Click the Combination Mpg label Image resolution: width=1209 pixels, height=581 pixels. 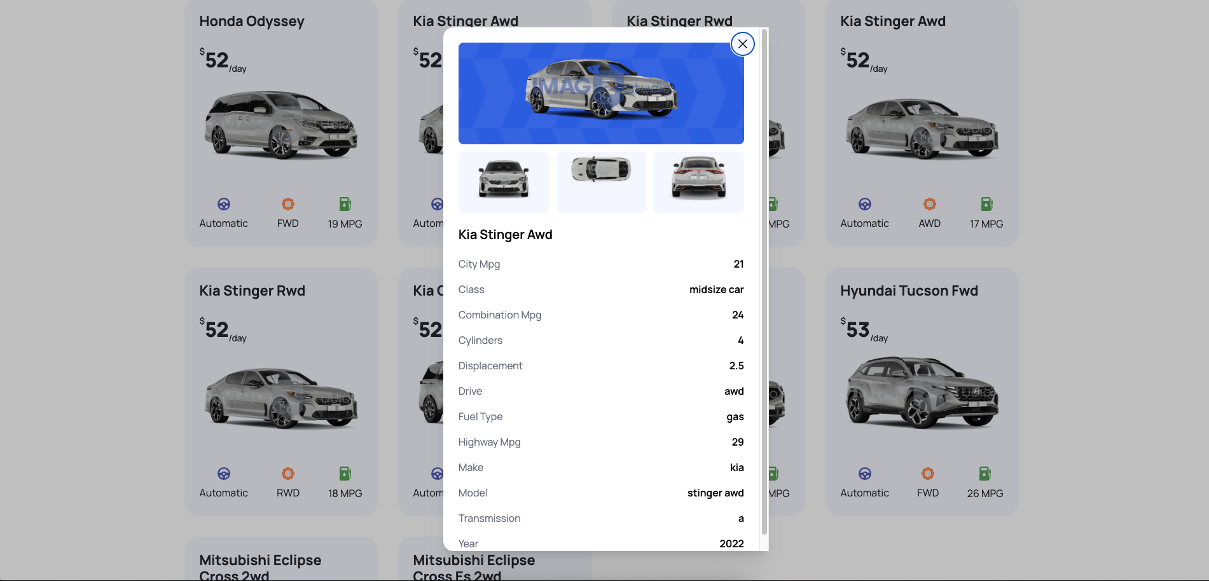point(500,315)
